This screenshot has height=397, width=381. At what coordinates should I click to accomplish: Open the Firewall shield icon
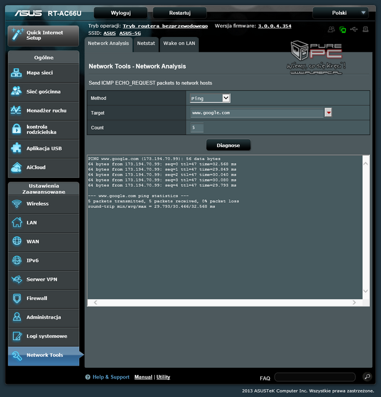tap(17, 298)
